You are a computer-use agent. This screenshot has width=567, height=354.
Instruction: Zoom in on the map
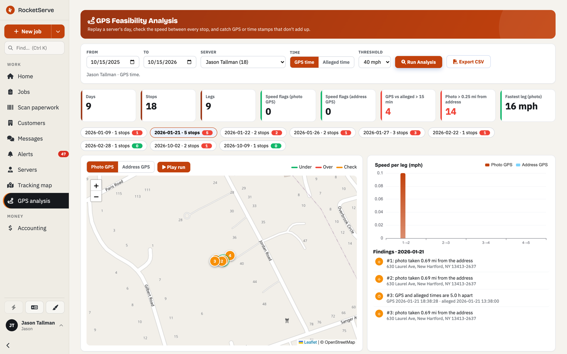pyautogui.click(x=96, y=185)
